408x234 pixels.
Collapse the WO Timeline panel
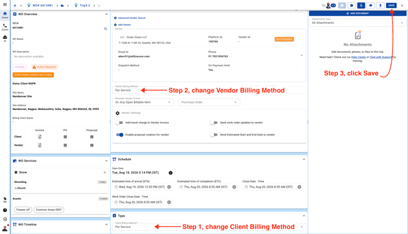point(107,224)
